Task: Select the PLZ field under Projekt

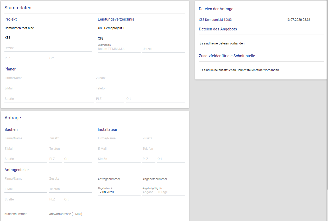Action: coord(26,58)
